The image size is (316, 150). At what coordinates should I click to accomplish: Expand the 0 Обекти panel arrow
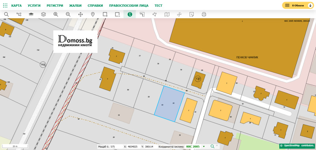click(310, 6)
